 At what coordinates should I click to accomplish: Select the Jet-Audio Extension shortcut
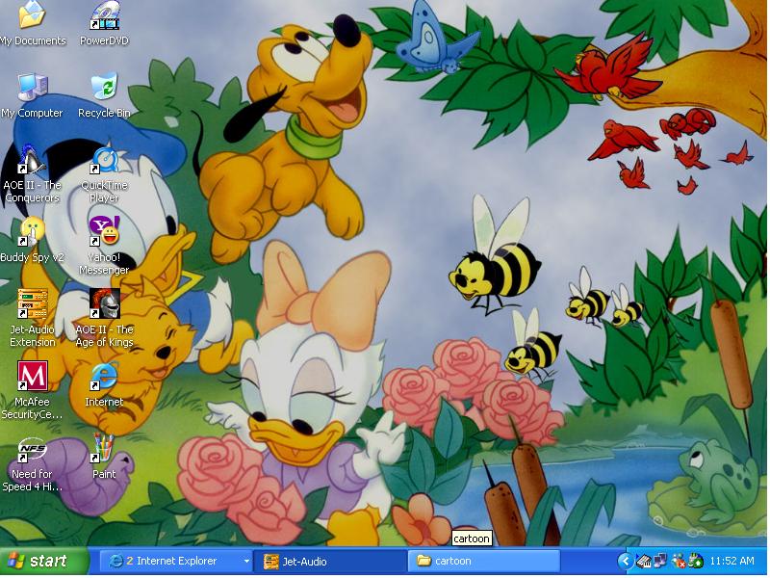tap(33, 319)
